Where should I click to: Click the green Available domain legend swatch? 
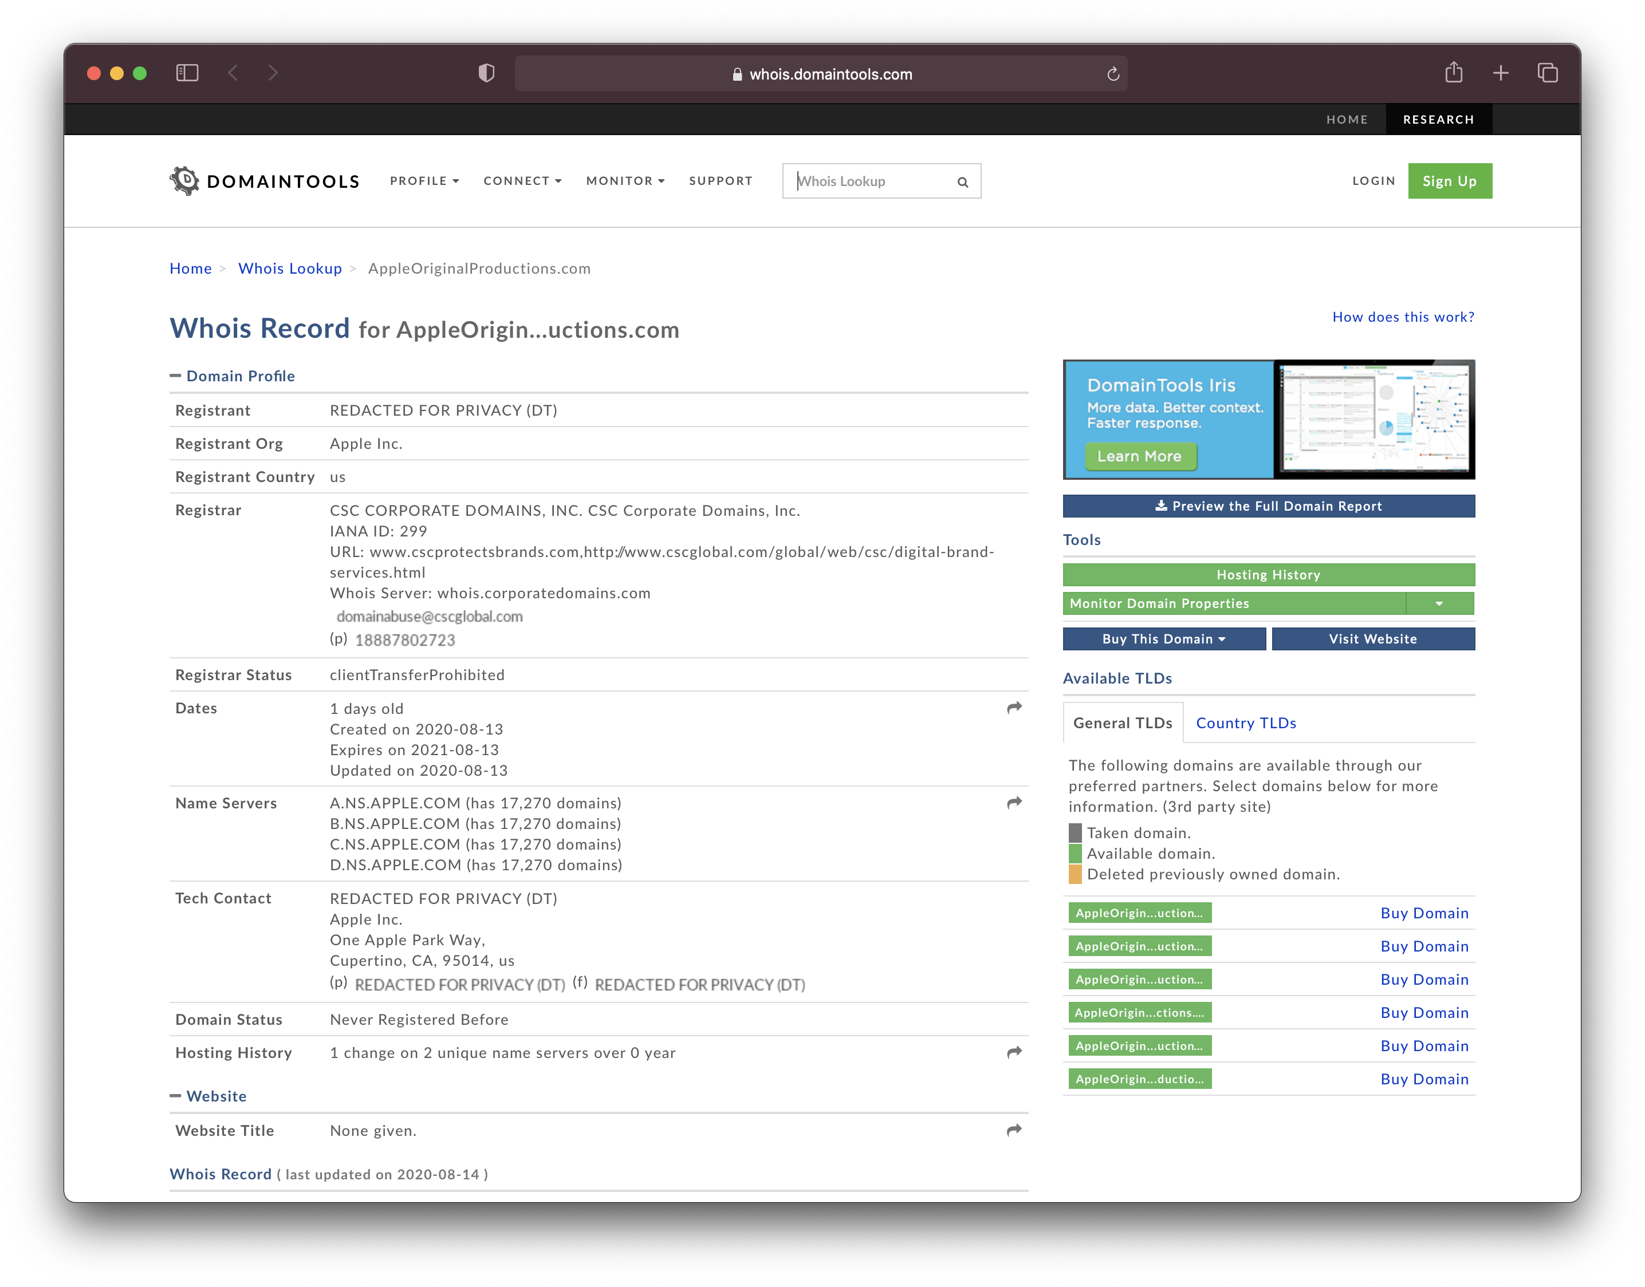pyautogui.click(x=1075, y=854)
